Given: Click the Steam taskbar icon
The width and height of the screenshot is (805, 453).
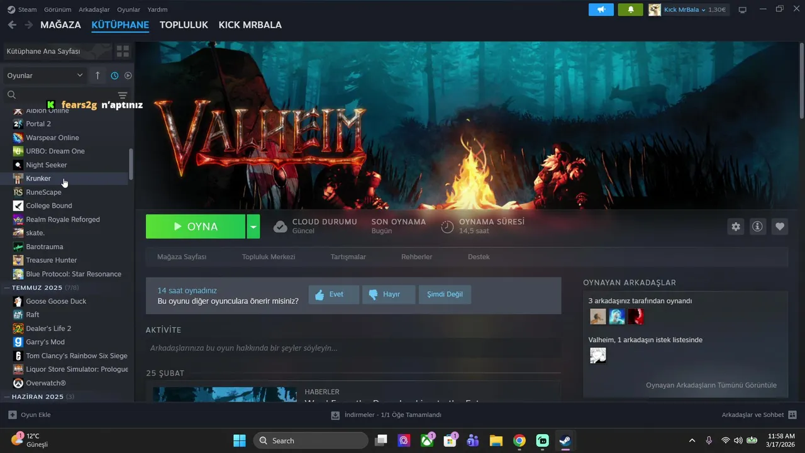Looking at the screenshot, I should coord(565,440).
